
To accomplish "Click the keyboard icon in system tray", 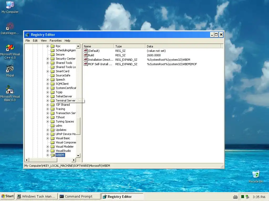I will (x=235, y=197).
